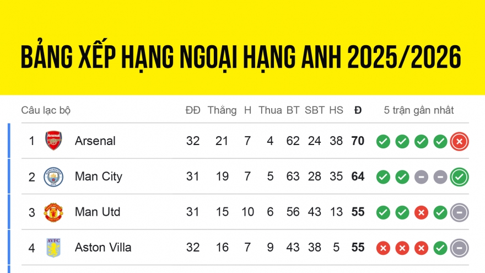Image resolution: width=485 pixels, height=273 pixels.
Task: Click the 5 trận gần nhất header
Action: [x=419, y=110]
